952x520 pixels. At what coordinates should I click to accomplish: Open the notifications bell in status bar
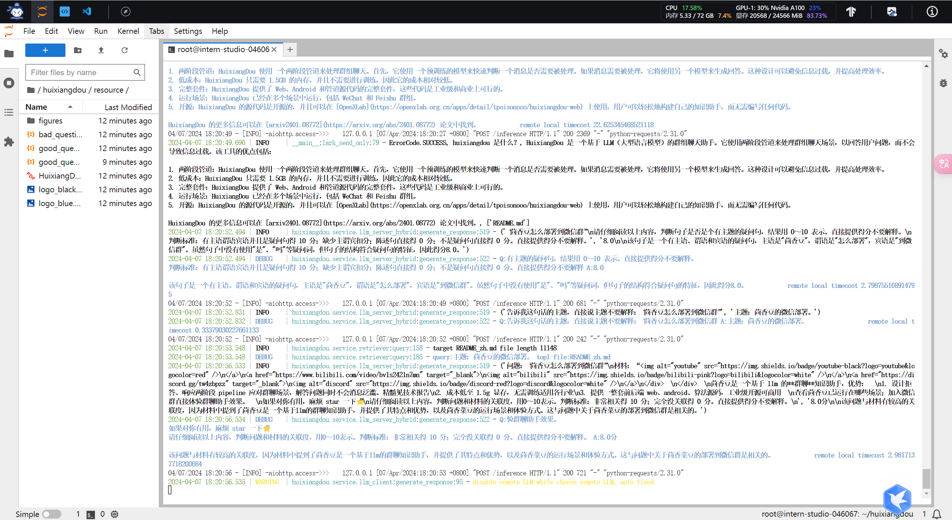click(937, 514)
